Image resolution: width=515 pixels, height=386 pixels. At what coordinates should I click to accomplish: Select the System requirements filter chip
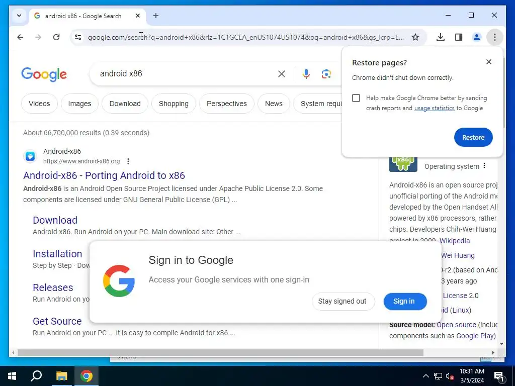tap(318, 104)
